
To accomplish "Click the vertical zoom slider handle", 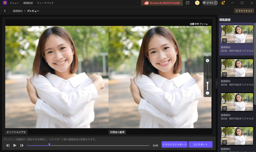I will (207, 83).
